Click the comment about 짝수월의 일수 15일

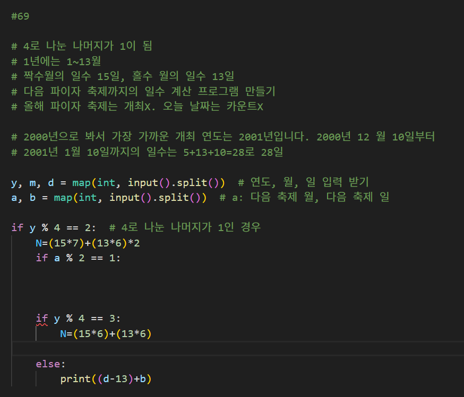[122, 76]
